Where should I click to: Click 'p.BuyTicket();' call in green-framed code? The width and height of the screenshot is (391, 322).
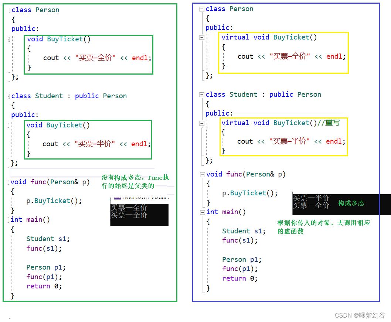[54, 201]
